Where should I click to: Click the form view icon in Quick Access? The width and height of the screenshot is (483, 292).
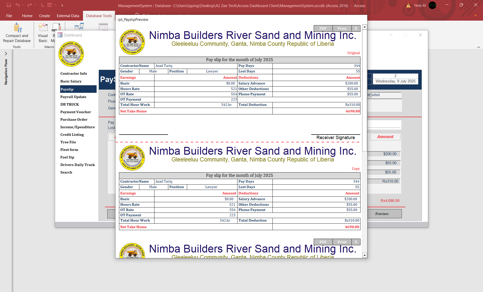click(50, 5)
